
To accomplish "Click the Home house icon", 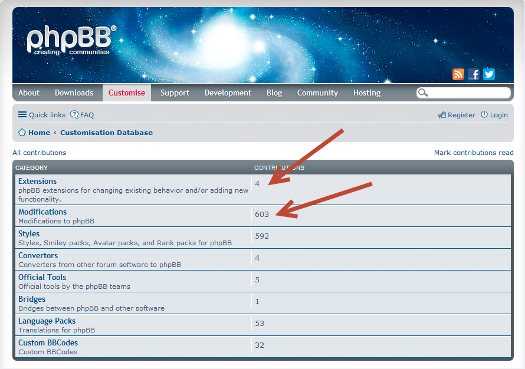I will tap(22, 132).
